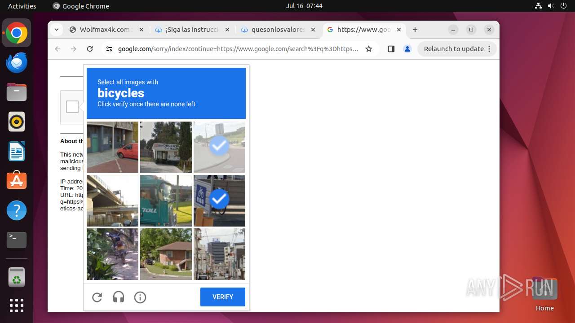
Task: Click the blue VERIFY button
Action: 223,297
